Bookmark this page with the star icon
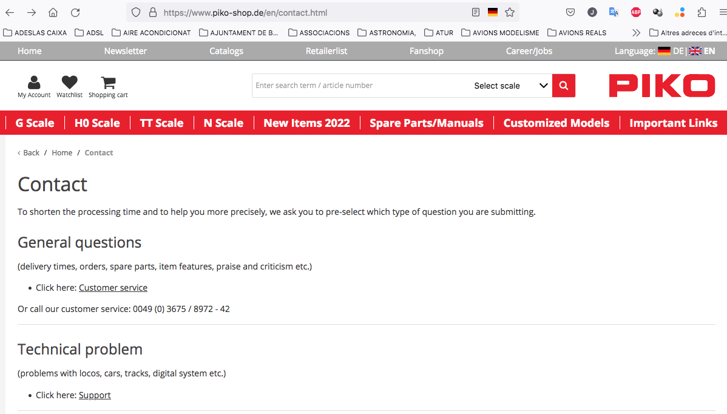This screenshot has height=414, width=727. 510,13
